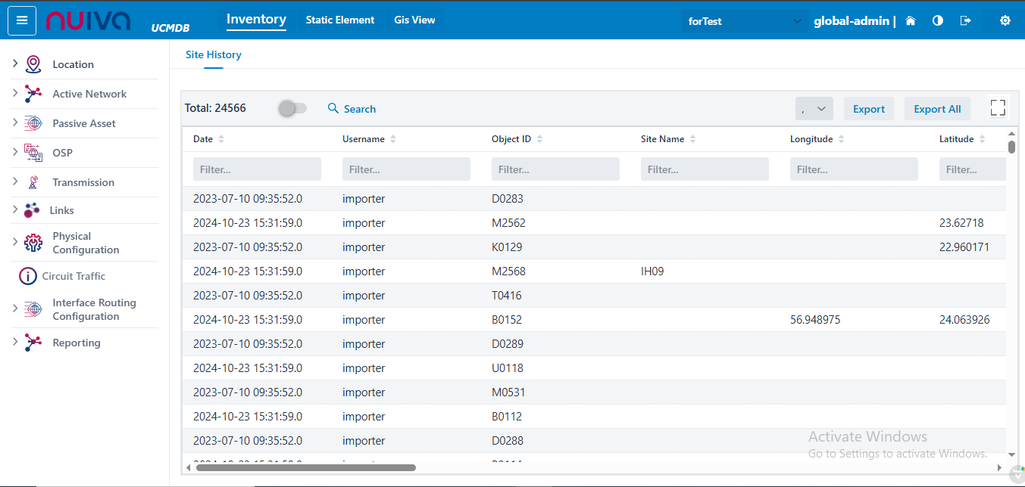The width and height of the screenshot is (1025, 487).
Task: Open the Gis View tab
Action: 414,20
